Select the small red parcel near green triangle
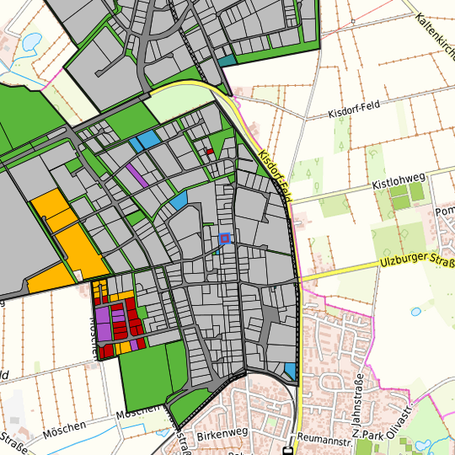455x455 pixels. click(210, 151)
